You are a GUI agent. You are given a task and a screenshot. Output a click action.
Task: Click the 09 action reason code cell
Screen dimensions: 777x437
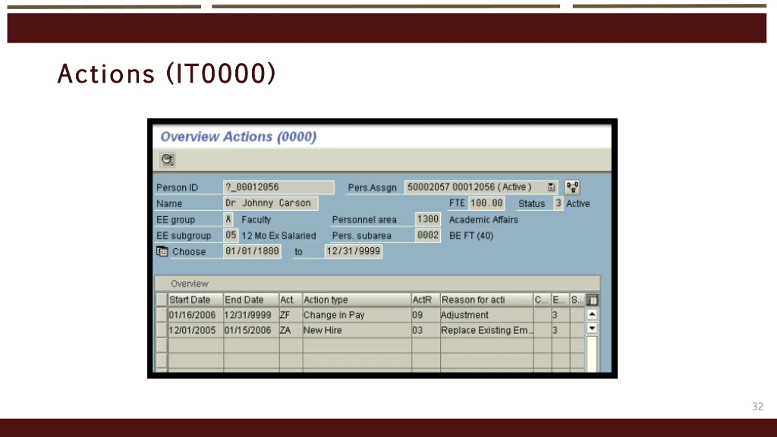pos(426,315)
